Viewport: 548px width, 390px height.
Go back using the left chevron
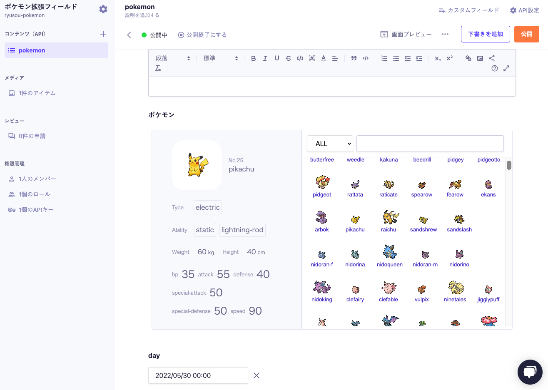[x=129, y=35]
